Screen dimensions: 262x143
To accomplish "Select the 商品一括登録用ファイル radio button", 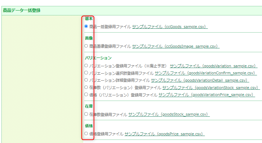I will point(86,26).
